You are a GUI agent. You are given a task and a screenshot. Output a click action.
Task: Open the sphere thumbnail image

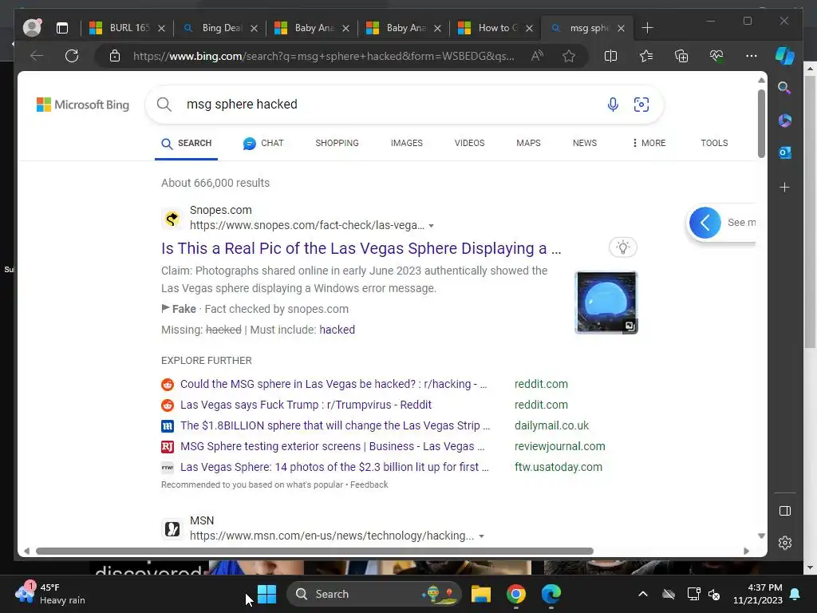click(606, 303)
